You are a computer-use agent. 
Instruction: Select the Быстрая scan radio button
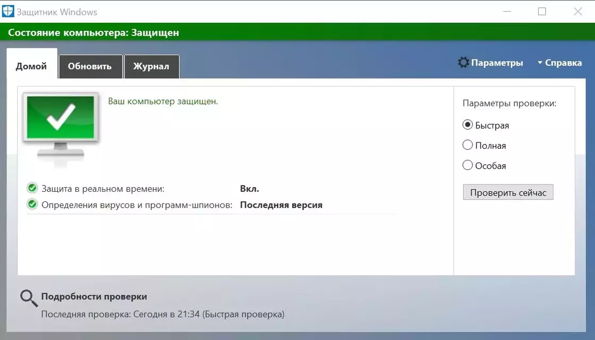467,125
